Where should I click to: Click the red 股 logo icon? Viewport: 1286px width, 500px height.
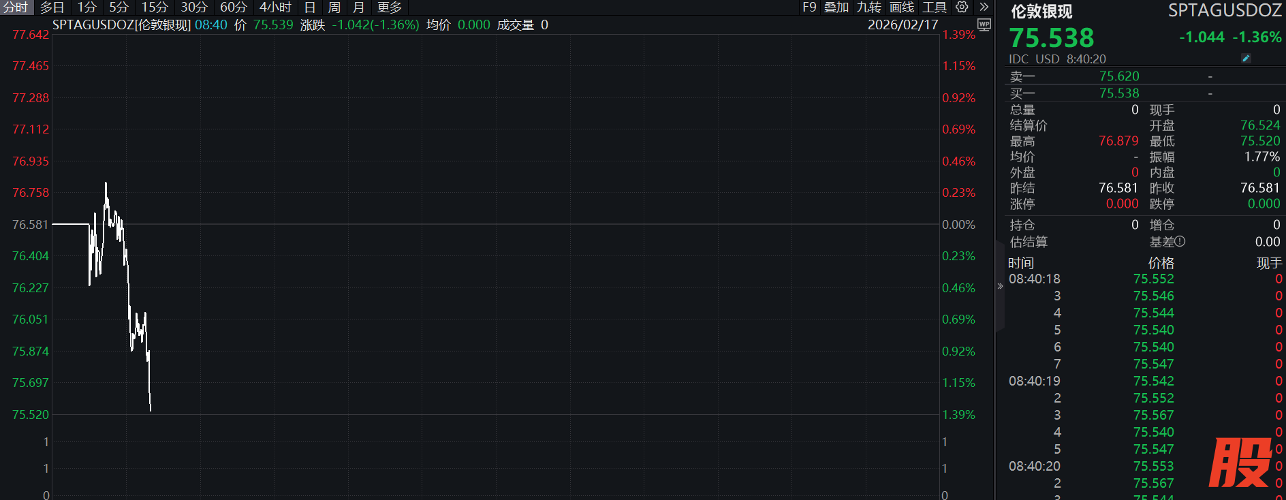(x=1240, y=463)
